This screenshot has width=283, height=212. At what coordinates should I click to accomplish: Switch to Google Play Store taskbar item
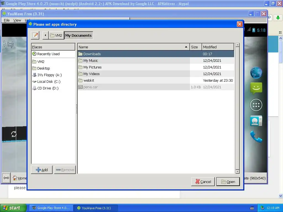tap(51, 208)
